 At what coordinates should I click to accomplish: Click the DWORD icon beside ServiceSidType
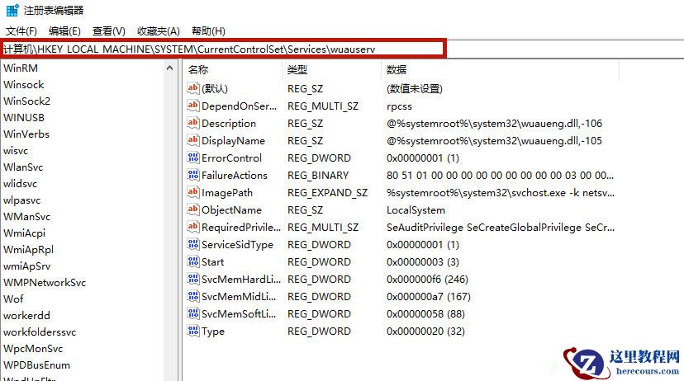192,244
